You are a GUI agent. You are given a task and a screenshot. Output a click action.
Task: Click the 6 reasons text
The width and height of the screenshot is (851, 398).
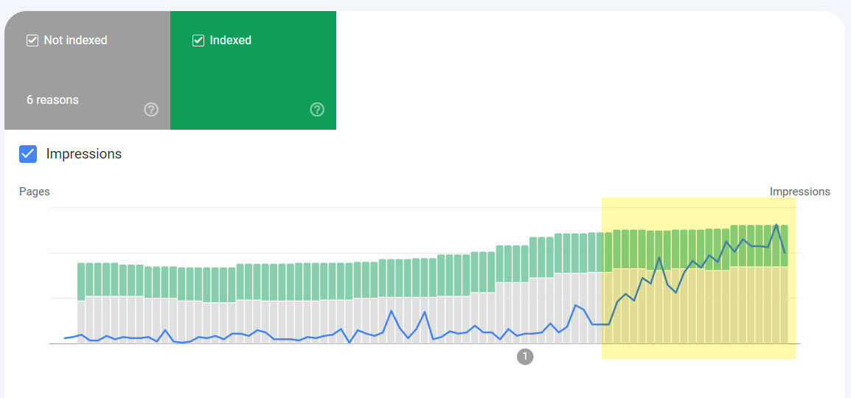[x=52, y=100]
